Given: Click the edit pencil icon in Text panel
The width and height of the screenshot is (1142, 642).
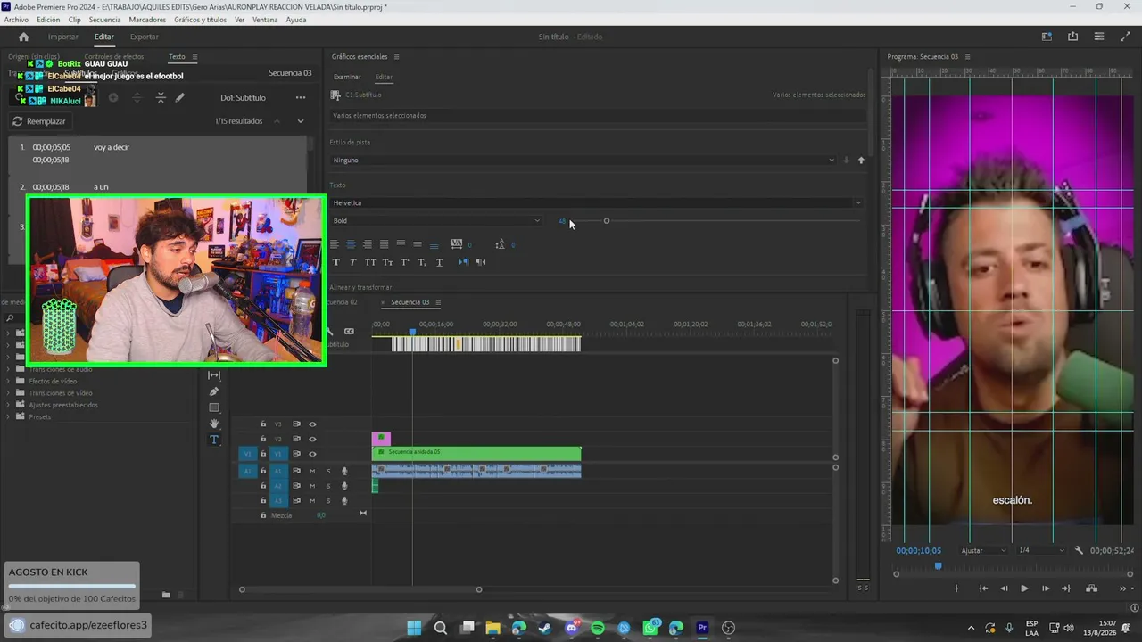Looking at the screenshot, I should [179, 97].
